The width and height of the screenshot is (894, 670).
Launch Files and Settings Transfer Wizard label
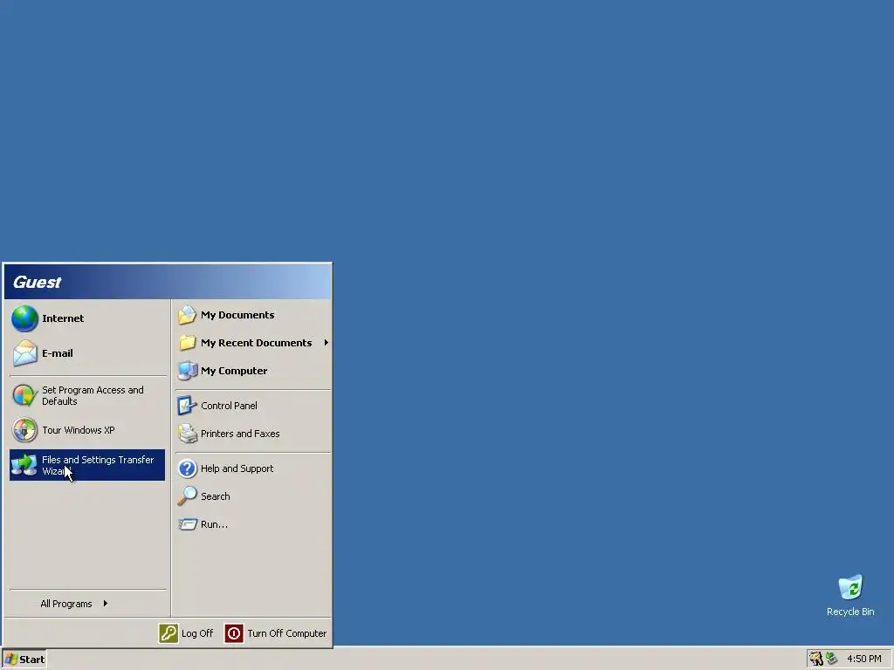tap(98, 465)
